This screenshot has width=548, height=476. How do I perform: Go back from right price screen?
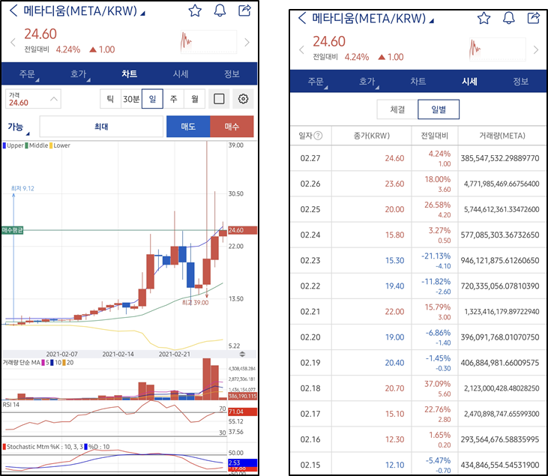click(x=302, y=18)
